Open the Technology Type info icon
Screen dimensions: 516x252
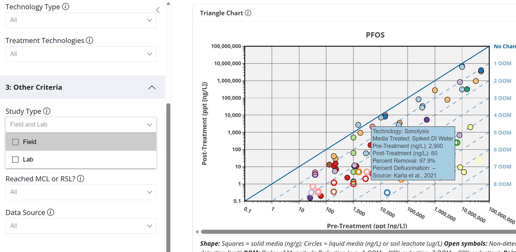(x=66, y=7)
